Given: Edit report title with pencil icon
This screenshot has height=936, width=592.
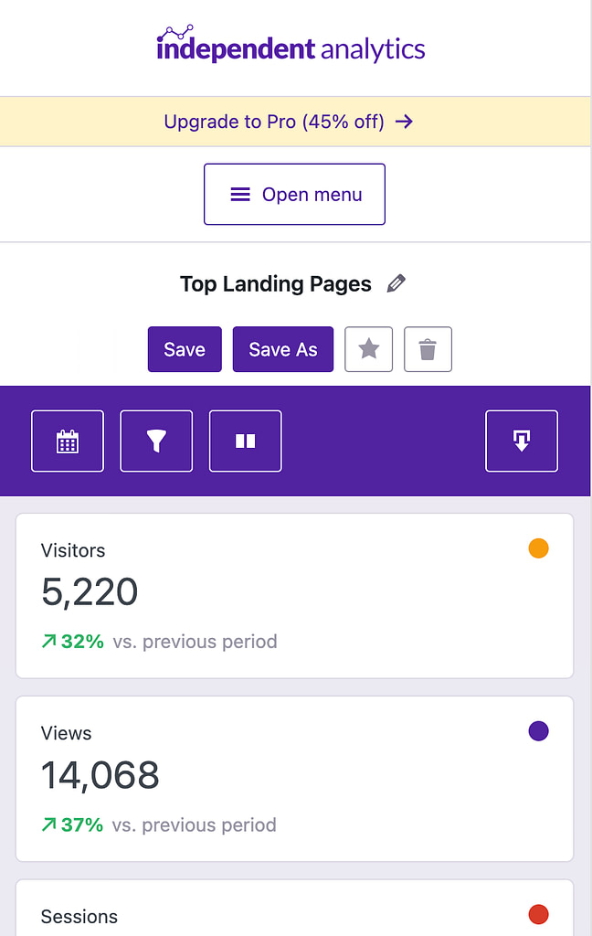Looking at the screenshot, I should 396,283.
